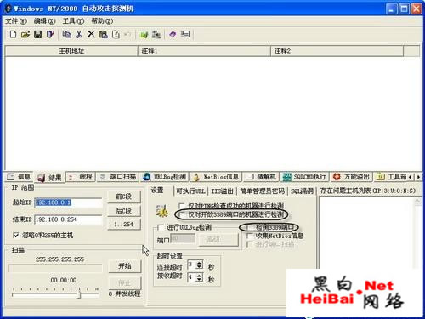
Task: Click the 主机地址 column header
Action: pos(71,51)
